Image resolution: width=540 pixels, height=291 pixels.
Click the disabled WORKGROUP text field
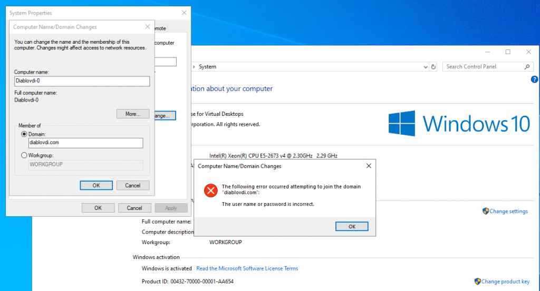(x=86, y=165)
